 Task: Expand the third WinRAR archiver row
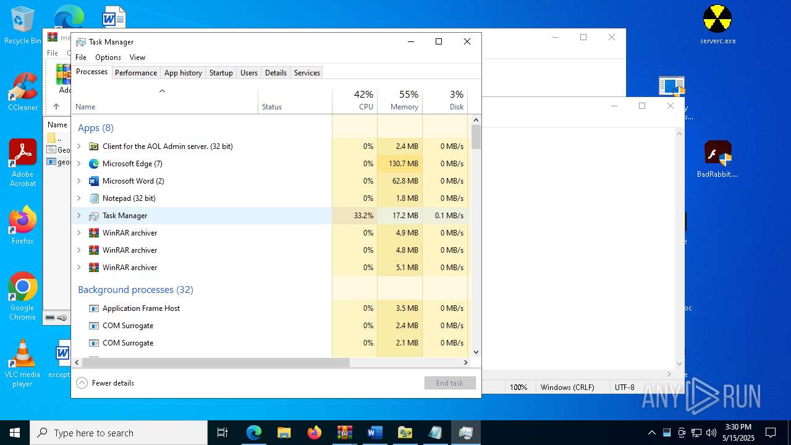(78, 268)
